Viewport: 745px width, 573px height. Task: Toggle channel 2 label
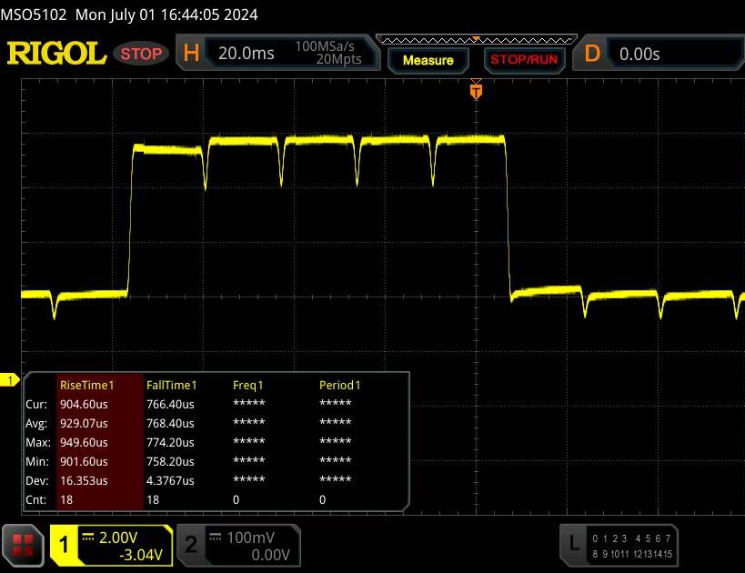(x=191, y=545)
